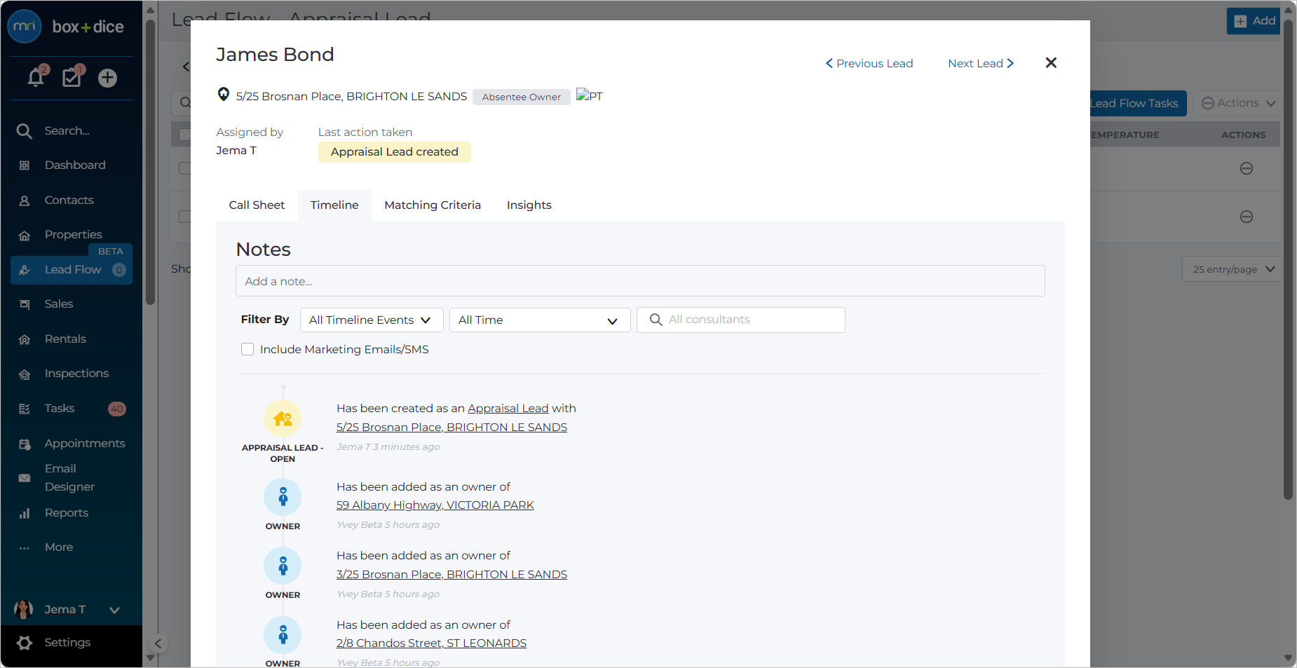Click the quick-add plus circle icon
Screen dimensions: 1297x668
[107, 78]
